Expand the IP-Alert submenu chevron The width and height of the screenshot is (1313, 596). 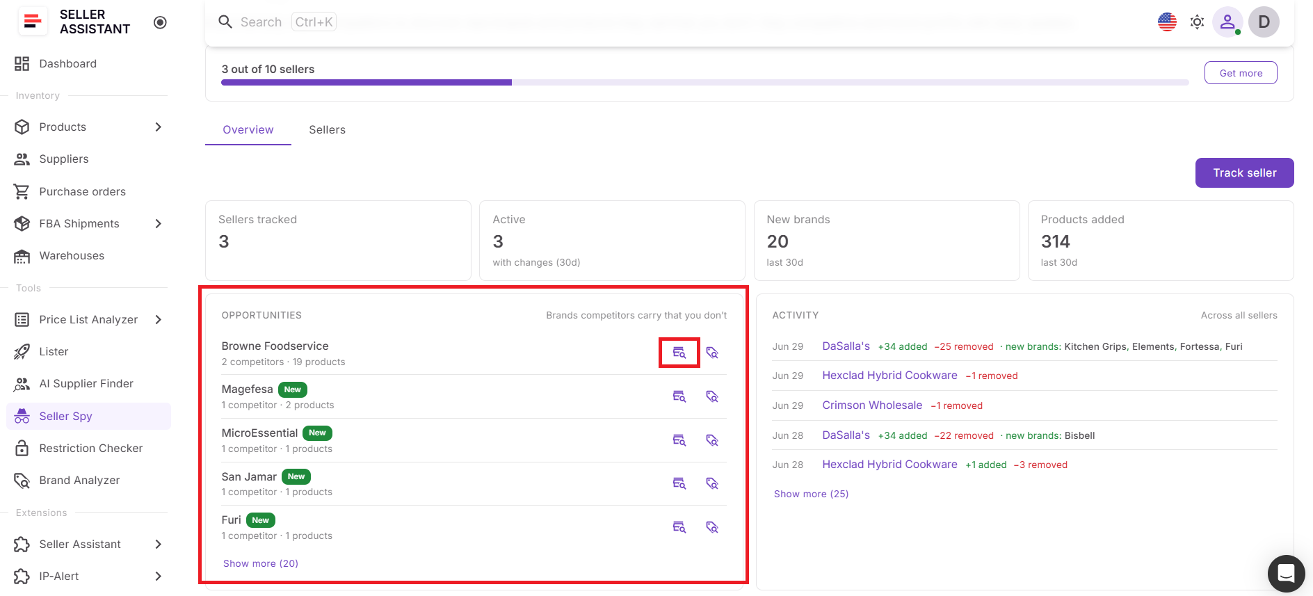point(158,576)
